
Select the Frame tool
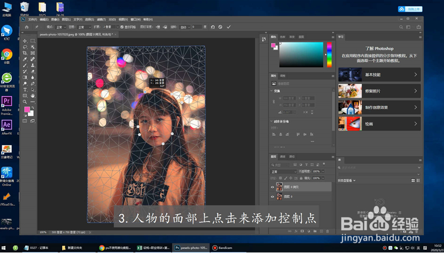[33, 53]
